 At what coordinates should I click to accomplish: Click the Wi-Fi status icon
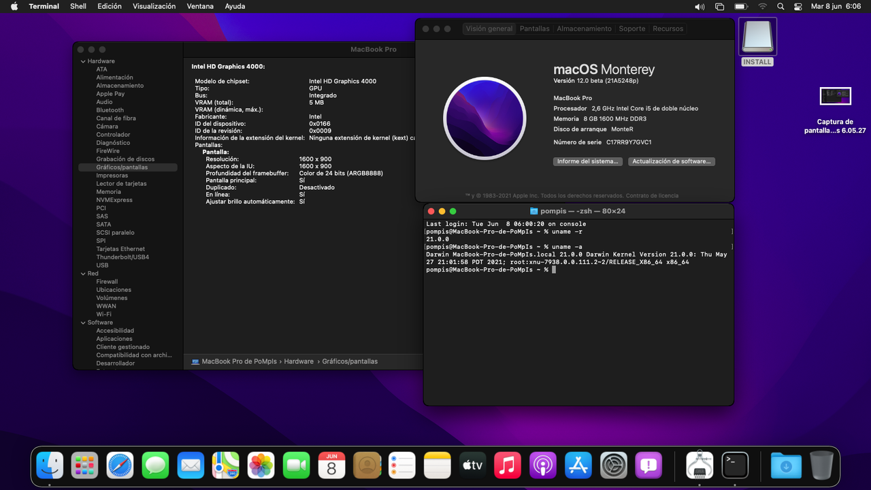763,6
